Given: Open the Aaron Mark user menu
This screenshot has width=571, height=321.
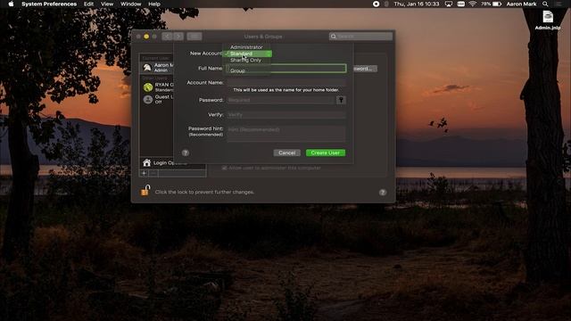Looking at the screenshot, I should (x=521, y=4).
